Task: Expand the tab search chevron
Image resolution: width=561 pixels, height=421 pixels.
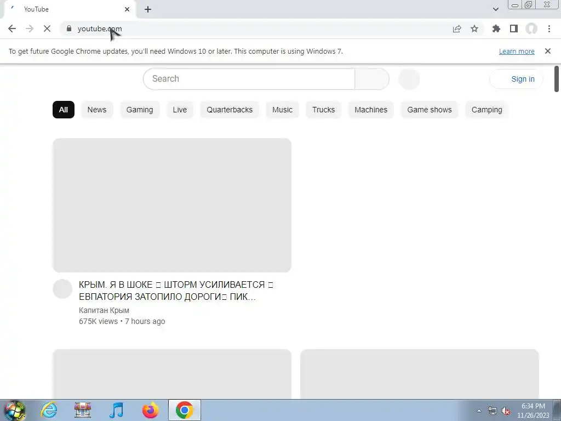Action: click(x=495, y=9)
